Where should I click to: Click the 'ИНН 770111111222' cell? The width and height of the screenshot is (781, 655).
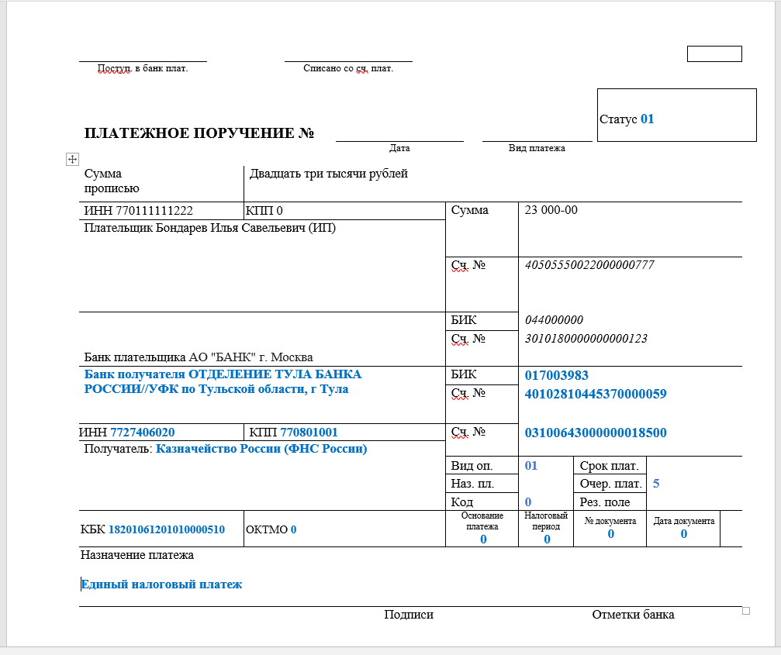(161, 211)
